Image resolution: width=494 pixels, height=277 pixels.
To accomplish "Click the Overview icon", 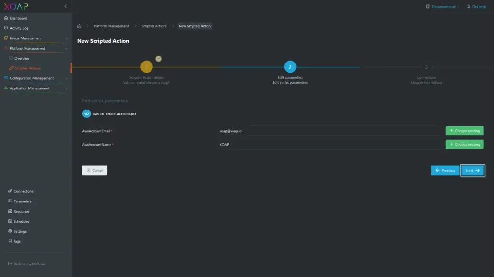I will click(11, 58).
